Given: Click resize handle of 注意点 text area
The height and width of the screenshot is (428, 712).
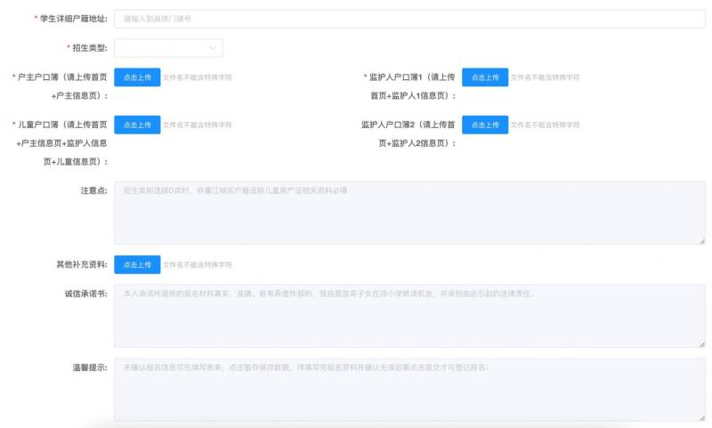Looking at the screenshot, I should (701, 240).
